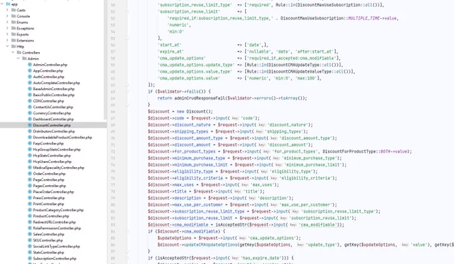Click the class icon beside ProductController.php
Image resolution: width=454 pixels, height=264 pixels.
point(30,216)
